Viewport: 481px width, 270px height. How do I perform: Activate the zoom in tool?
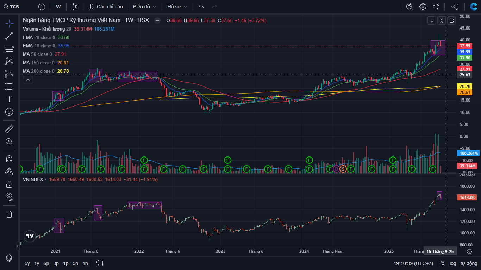pos(9,142)
